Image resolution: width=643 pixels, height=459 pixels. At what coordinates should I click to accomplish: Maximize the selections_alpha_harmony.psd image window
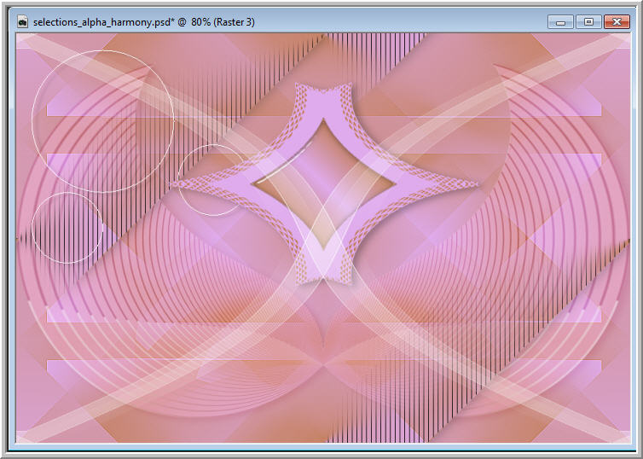click(588, 21)
